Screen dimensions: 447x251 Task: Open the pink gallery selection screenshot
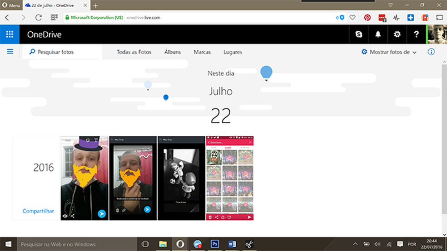[230, 178]
